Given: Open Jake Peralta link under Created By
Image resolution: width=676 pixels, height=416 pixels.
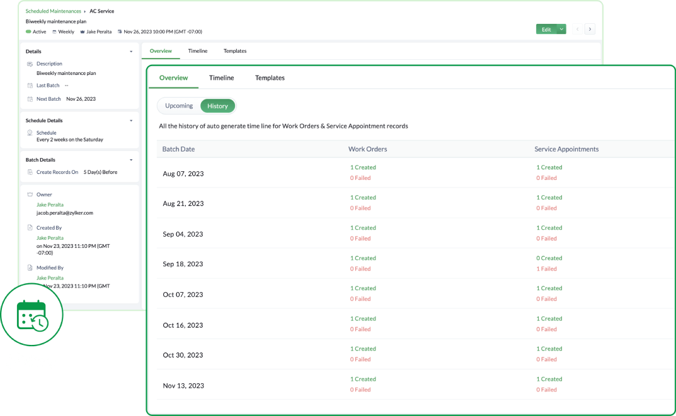Looking at the screenshot, I should (50, 238).
